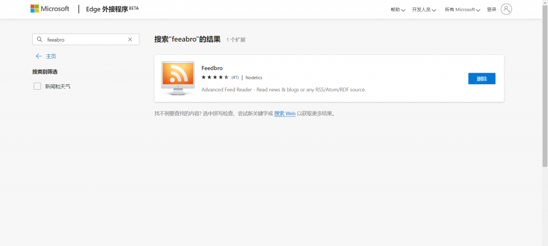Open Edge 外接程序 home title
The height and width of the screenshot is (246, 548).
[112, 9]
